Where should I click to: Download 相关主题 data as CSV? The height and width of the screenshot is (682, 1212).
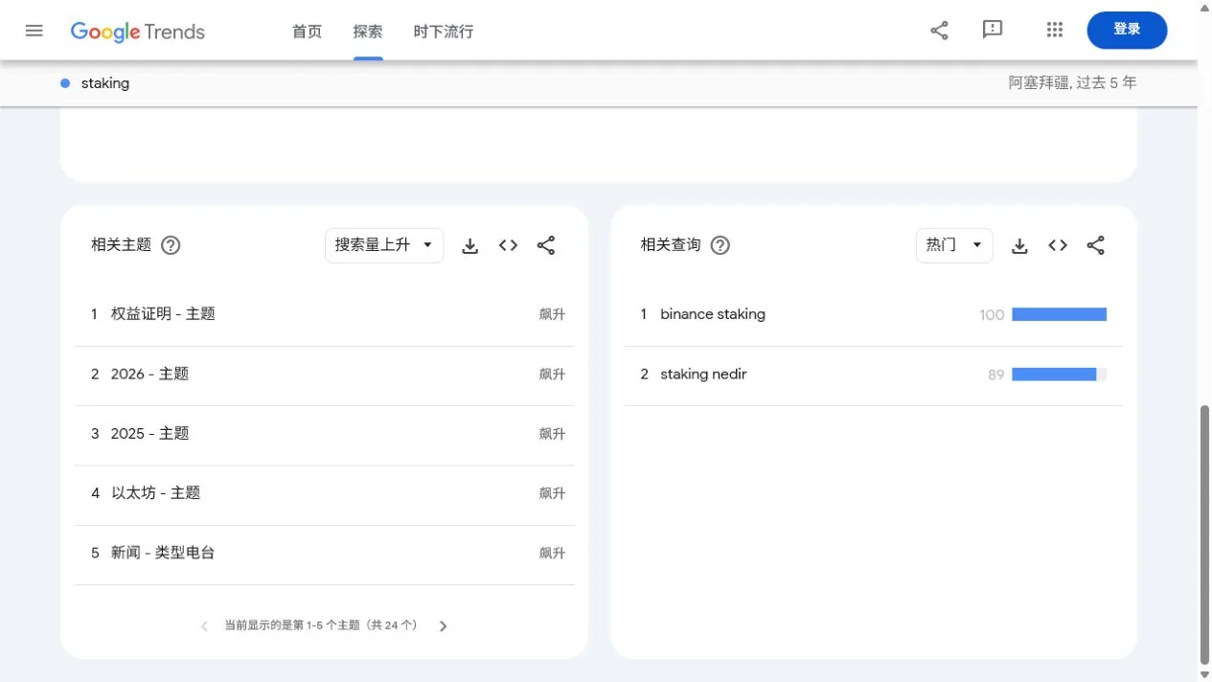470,246
